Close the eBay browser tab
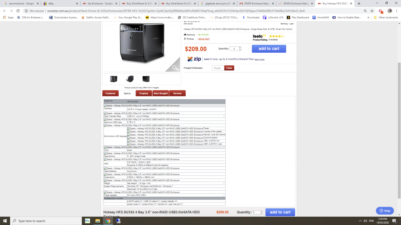This screenshot has width=401, height=225. [x=77, y=4]
